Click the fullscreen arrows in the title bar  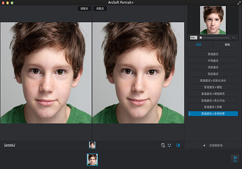[239, 2]
